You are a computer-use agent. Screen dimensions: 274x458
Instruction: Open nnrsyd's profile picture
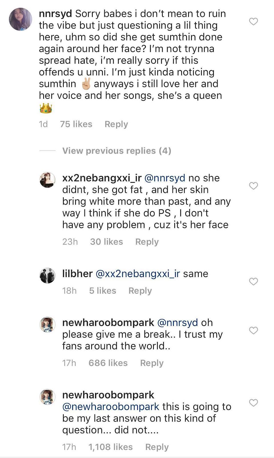[x=21, y=19]
